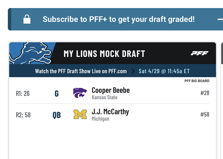Click the PFF Big Board column header

tap(196, 81)
